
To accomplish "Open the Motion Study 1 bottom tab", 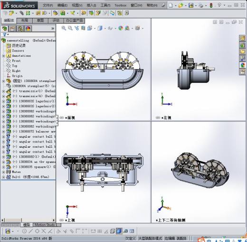I will pos(46,225).
